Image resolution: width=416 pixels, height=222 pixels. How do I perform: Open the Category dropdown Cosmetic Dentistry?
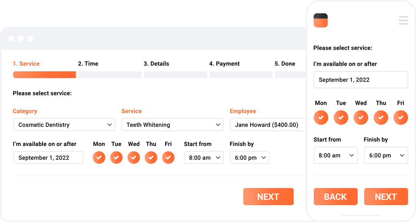coord(64,125)
